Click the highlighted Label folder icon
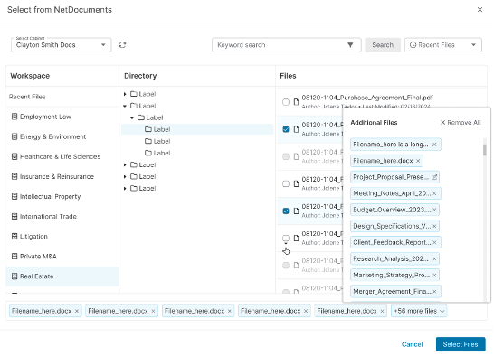Image resolution: width=494 pixels, height=356 pixels. coord(148,129)
